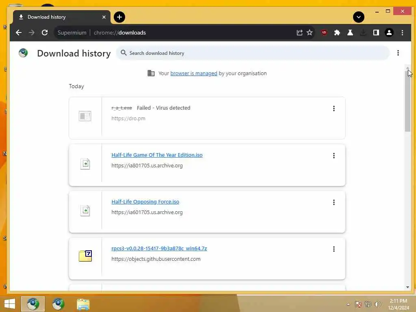416x312 pixels.
Task: Open Half-Life Game Of The Year Edition.iso file
Action: pyautogui.click(x=157, y=155)
